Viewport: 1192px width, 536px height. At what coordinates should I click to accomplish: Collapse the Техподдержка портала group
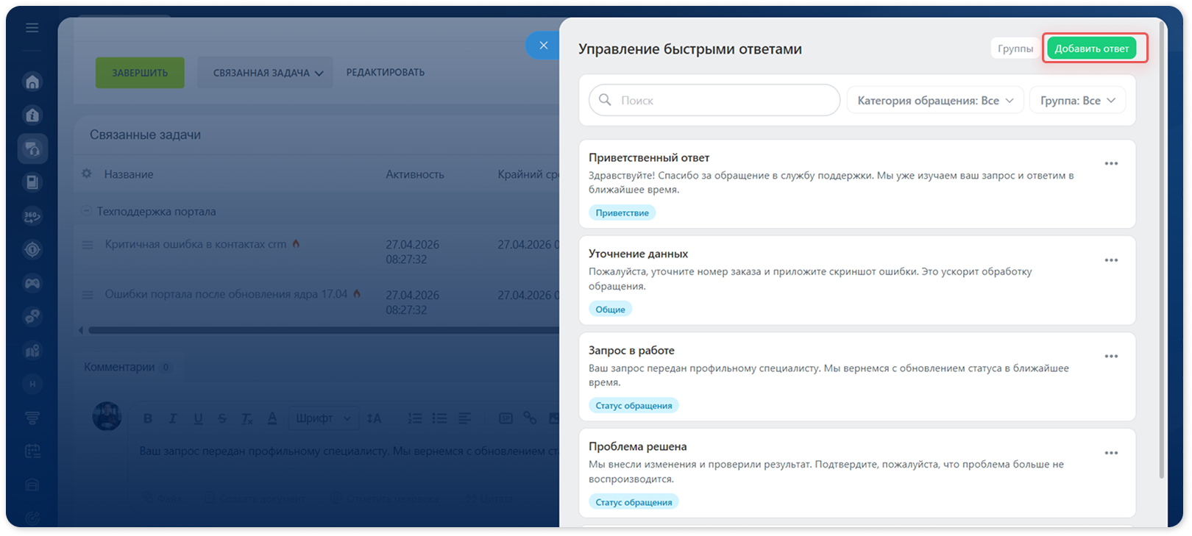[86, 211]
